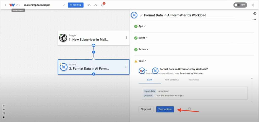The height and width of the screenshot is (122, 259).
Task: Toggle the workflow ON/OFF switch
Action: click(x=240, y=5)
